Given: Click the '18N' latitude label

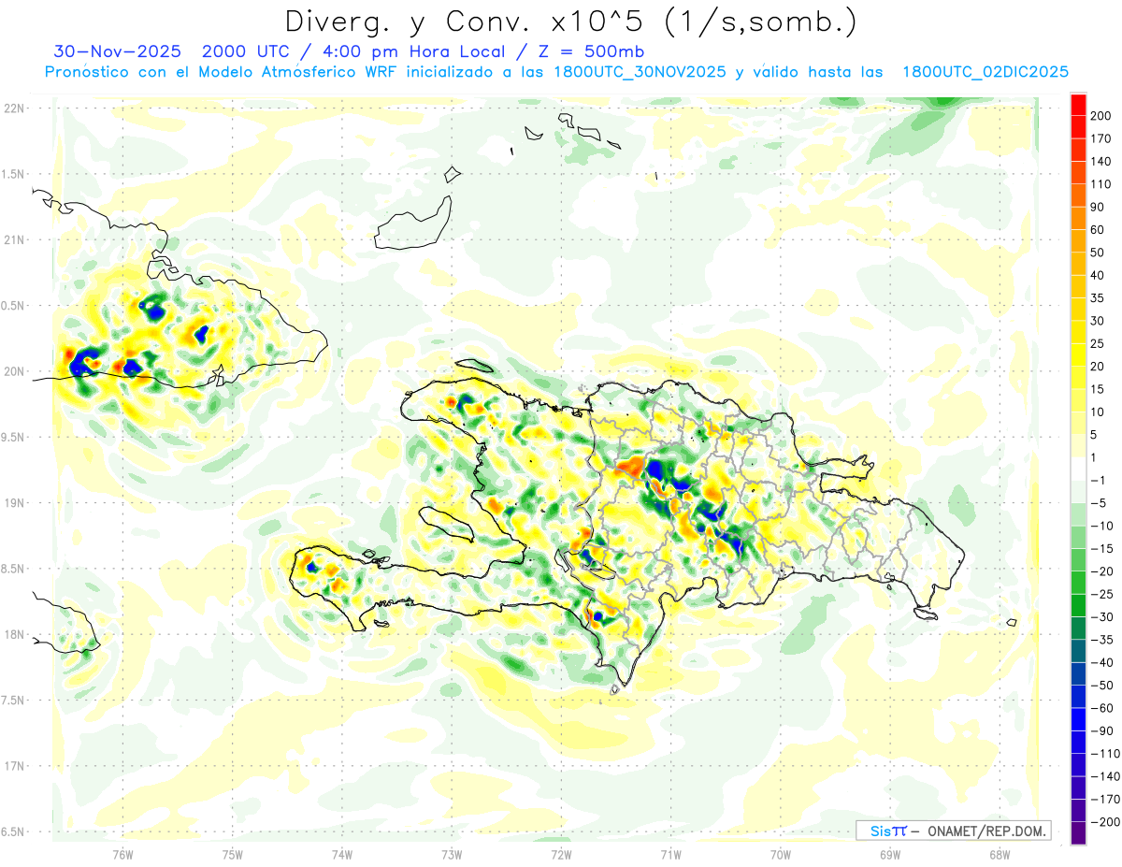Looking at the screenshot, I should [15, 634].
